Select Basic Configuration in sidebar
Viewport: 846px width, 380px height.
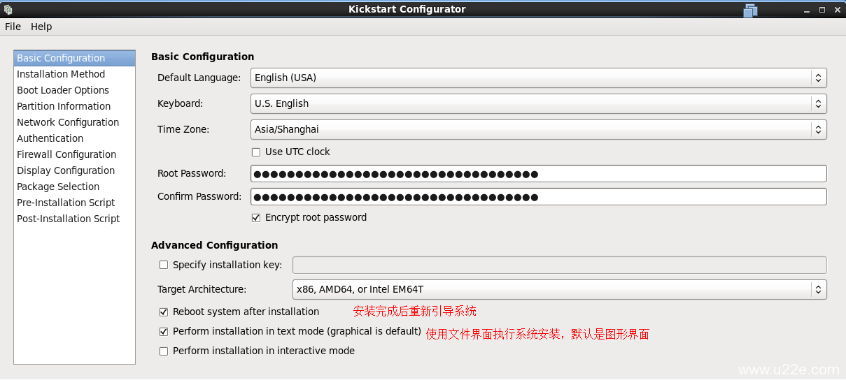(x=74, y=58)
